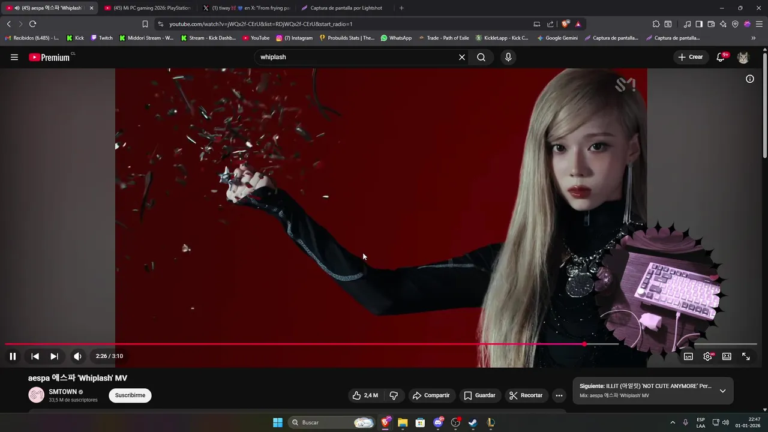Open YouTube notifications bell
Screen dimensions: 768x432
(x=721, y=57)
